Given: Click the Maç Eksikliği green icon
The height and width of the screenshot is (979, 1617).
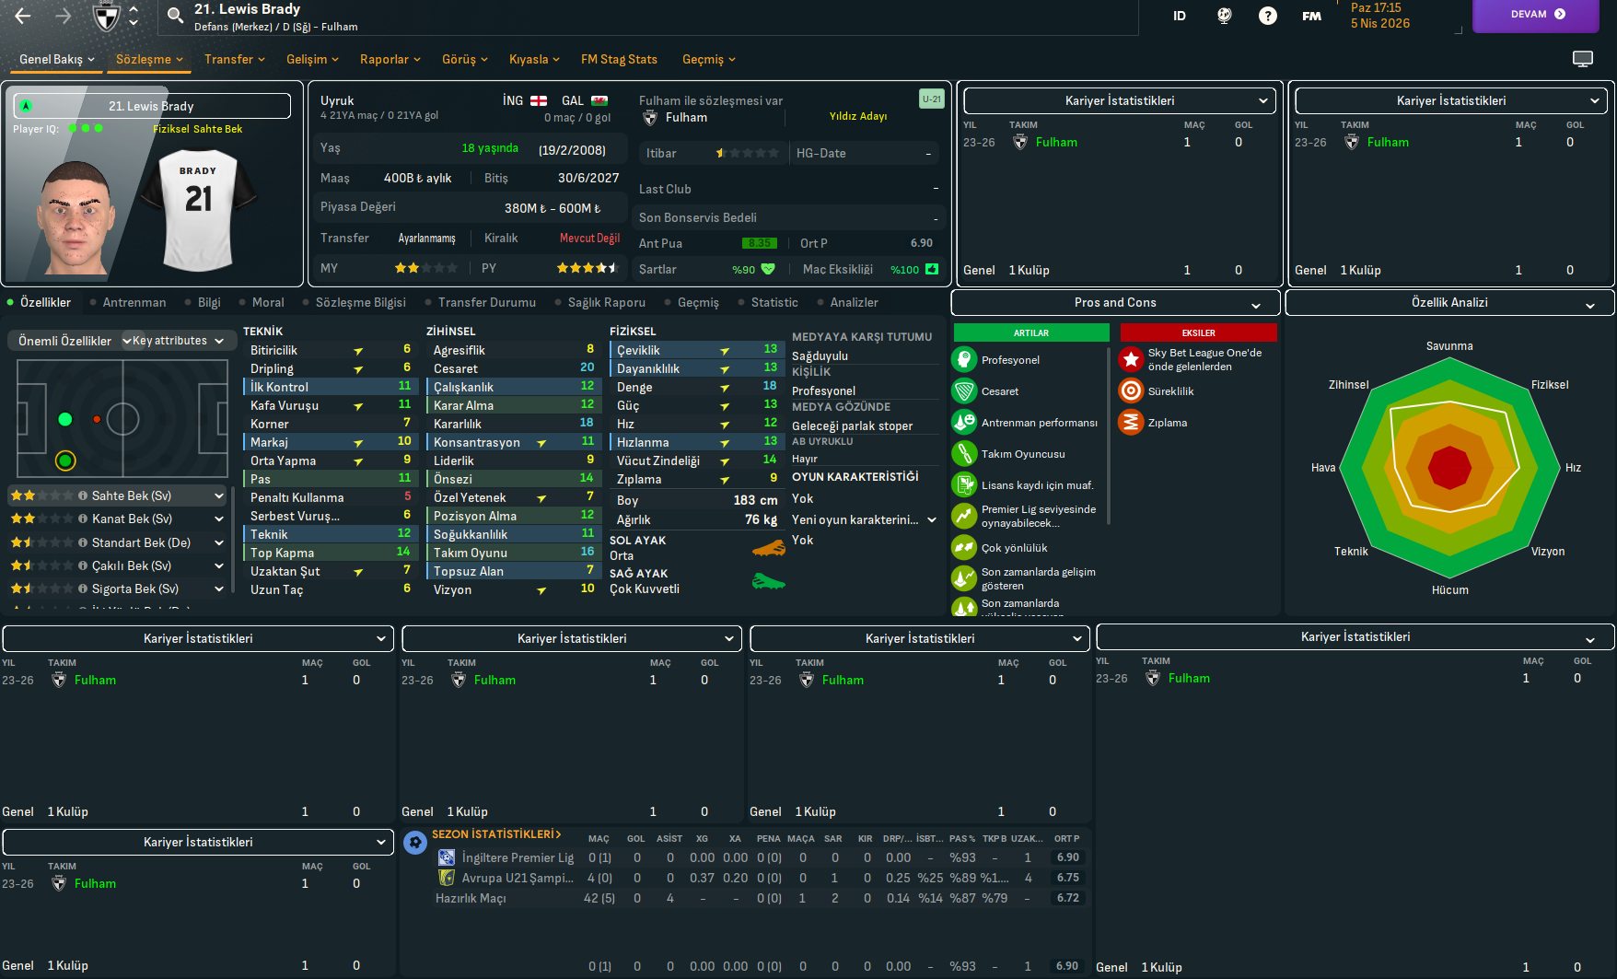Looking at the screenshot, I should (932, 269).
